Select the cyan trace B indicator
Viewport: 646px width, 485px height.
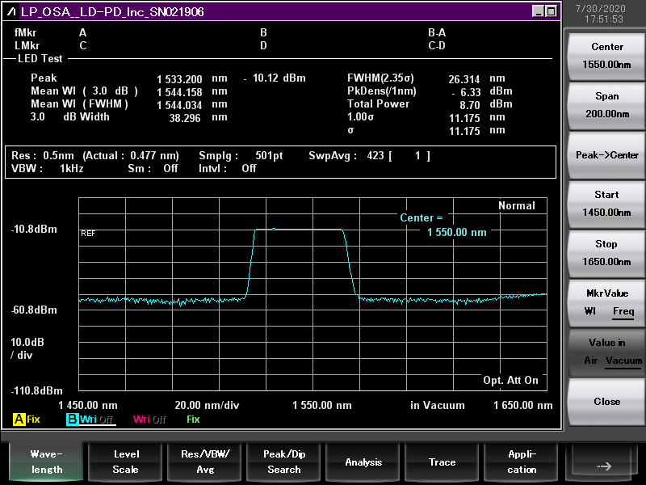coord(73,420)
